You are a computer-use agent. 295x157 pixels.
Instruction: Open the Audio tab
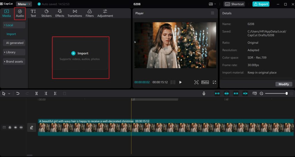pos(20,14)
